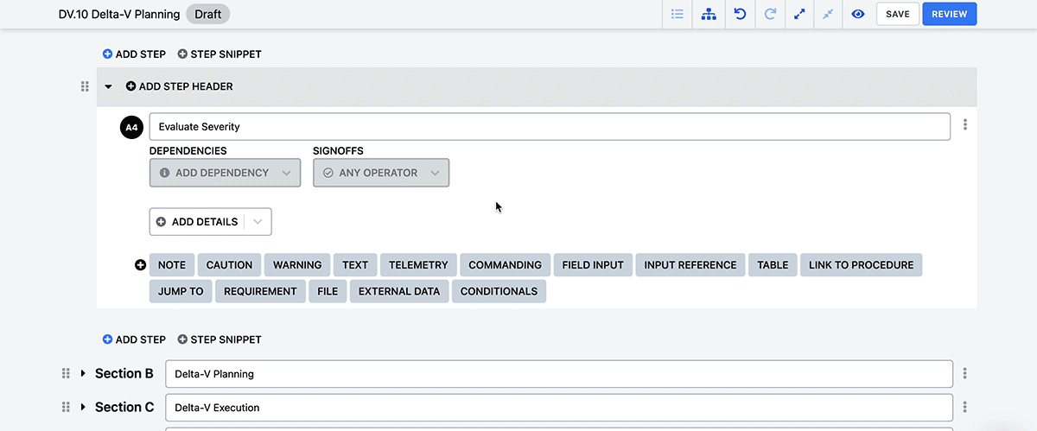Open the flow hierarchy view icon
1037x431 pixels.
708,15
